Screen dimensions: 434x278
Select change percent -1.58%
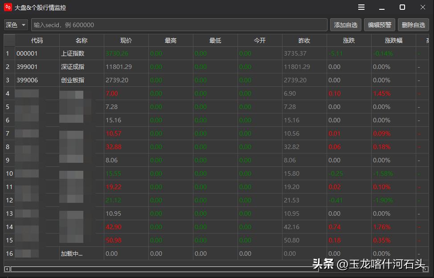[393, 173]
